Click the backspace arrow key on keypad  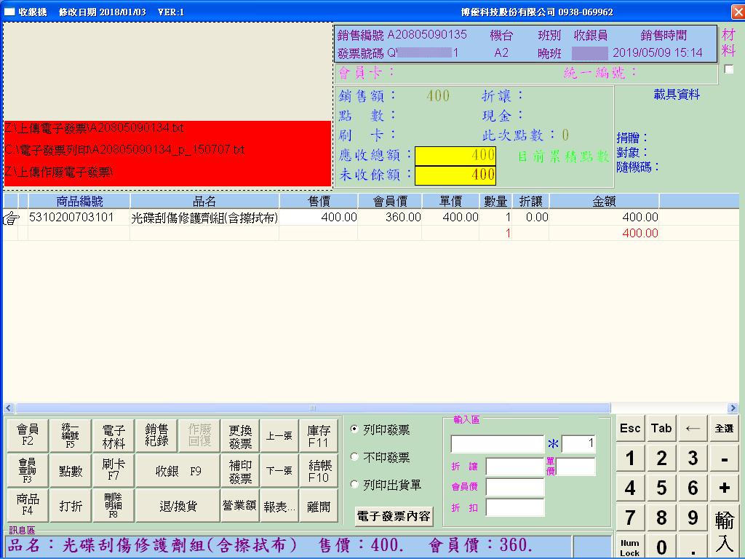coord(693,429)
